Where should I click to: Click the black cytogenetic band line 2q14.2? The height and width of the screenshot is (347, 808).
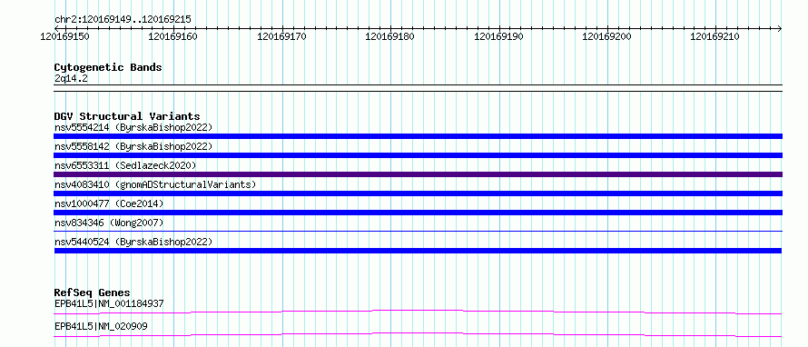[x=418, y=88]
